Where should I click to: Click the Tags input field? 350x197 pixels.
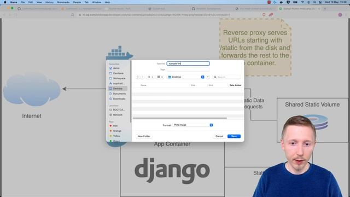click(x=188, y=69)
